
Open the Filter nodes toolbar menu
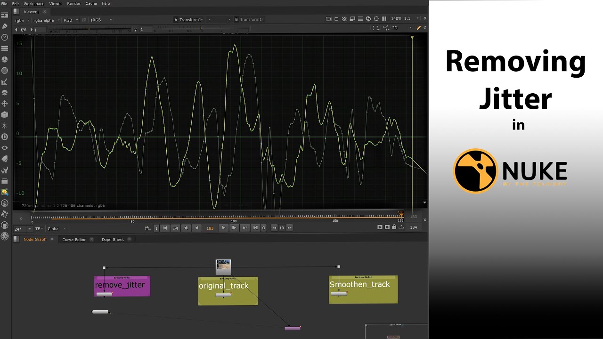5,70
